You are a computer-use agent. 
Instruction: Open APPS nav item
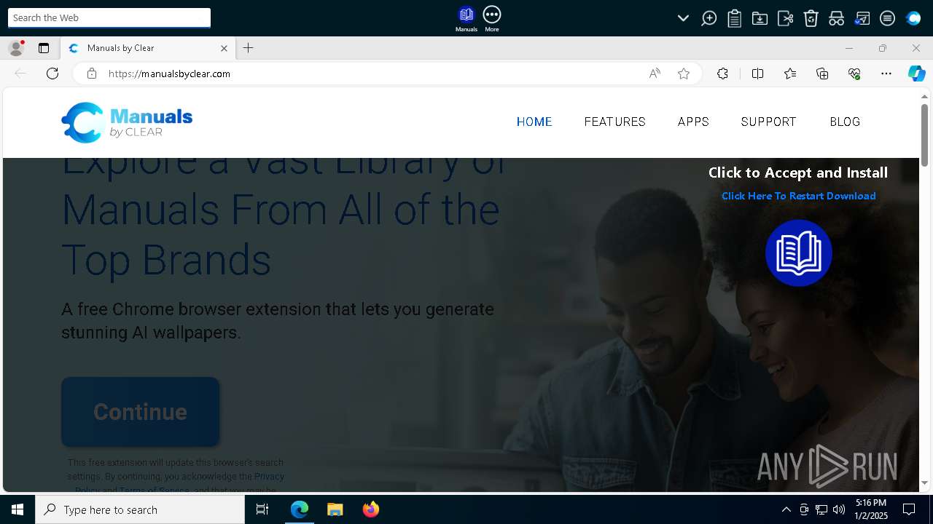point(693,122)
